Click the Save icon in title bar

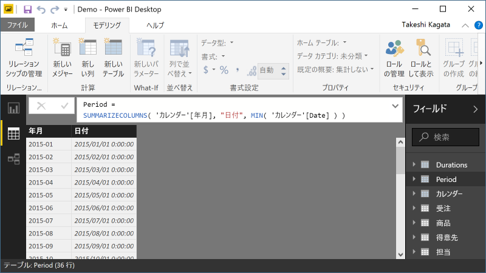click(27, 9)
